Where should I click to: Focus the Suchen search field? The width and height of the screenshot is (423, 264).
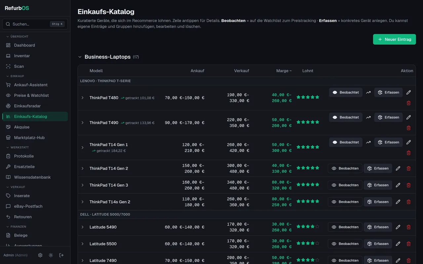[35, 24]
